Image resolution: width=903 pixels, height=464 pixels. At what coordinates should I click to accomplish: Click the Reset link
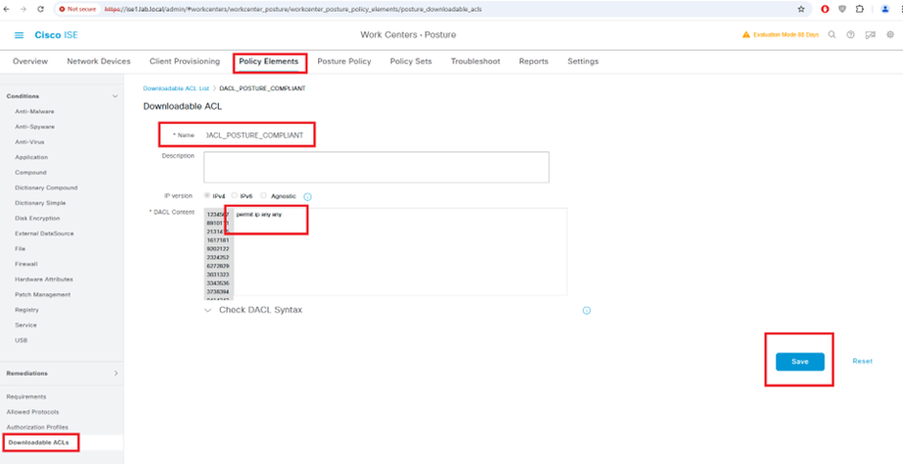(862, 362)
